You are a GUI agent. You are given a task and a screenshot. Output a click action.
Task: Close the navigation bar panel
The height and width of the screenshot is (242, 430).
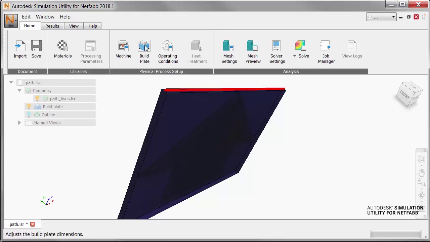tap(425, 150)
